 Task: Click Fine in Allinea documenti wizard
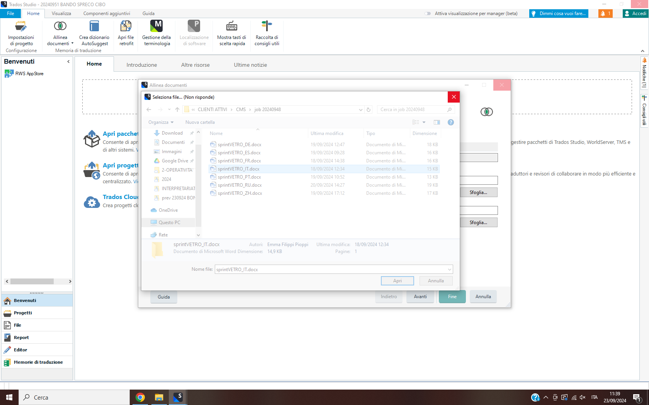(452, 297)
